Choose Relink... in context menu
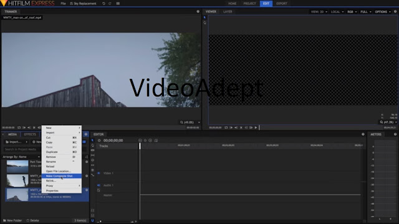This screenshot has width=399, height=224. click(62, 180)
